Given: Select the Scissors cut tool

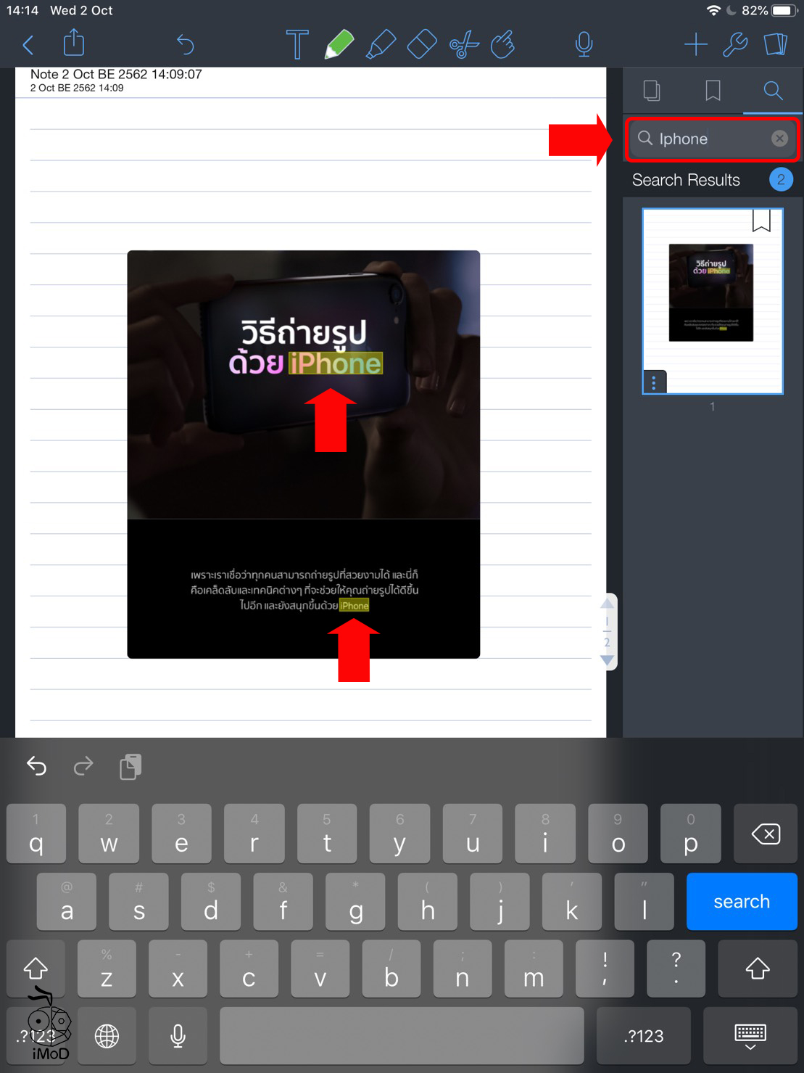Looking at the screenshot, I should (464, 45).
